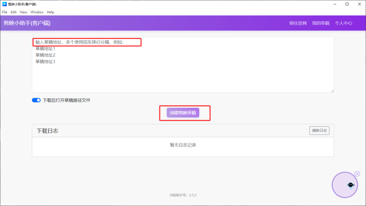Open the Edit menu
Viewport: 366px width, 206px height.
point(14,12)
